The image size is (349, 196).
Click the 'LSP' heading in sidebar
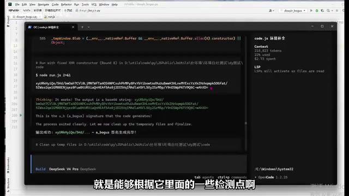(257, 67)
